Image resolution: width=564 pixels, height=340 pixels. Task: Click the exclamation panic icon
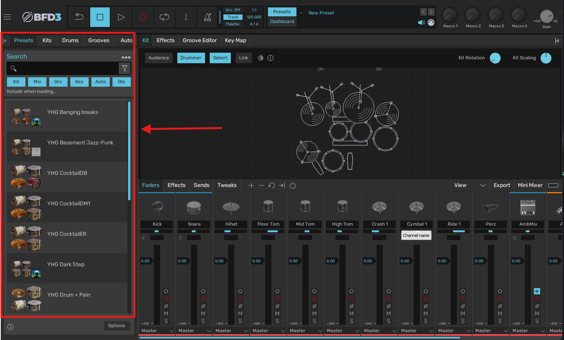tap(186, 17)
